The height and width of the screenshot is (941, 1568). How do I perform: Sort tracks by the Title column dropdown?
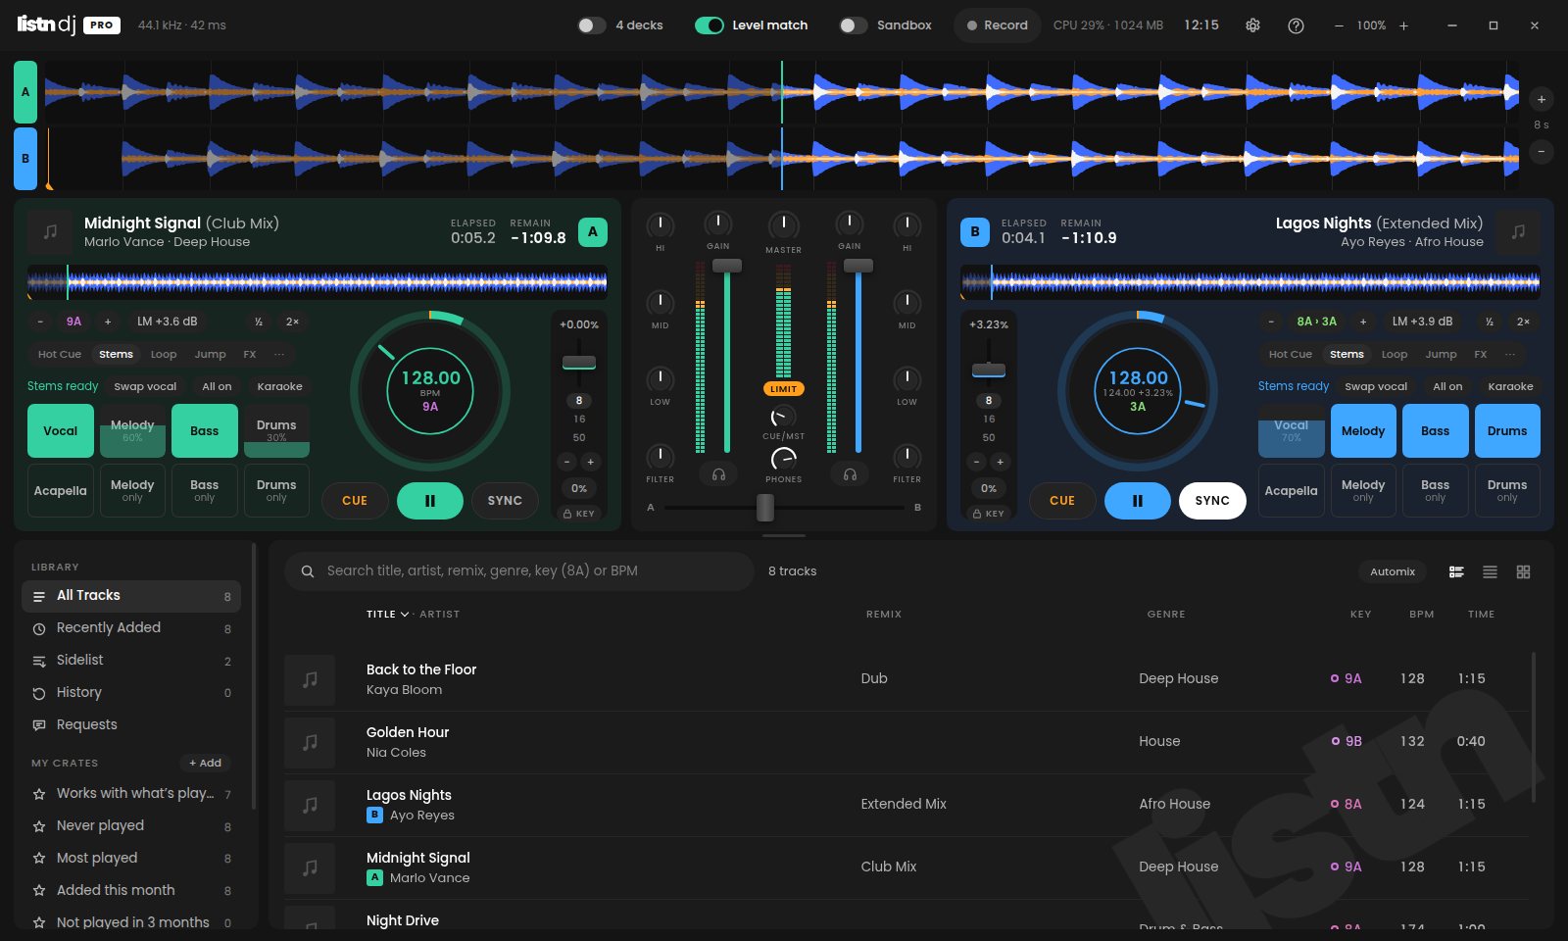(388, 615)
